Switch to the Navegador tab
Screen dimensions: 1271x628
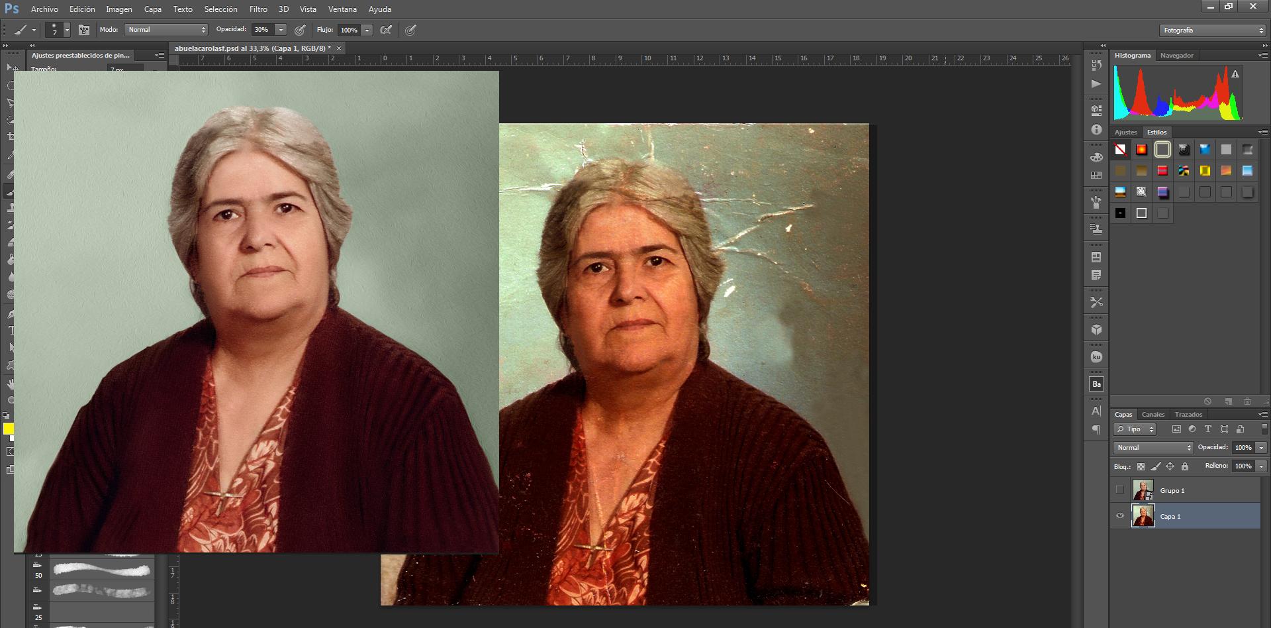(x=1178, y=55)
